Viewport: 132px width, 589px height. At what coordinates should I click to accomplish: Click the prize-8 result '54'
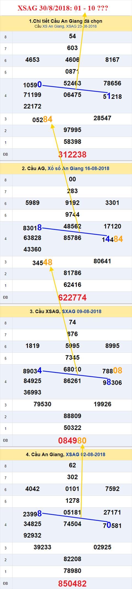pyautogui.click(x=72, y=36)
